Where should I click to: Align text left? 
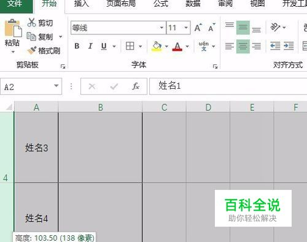pos(230,46)
